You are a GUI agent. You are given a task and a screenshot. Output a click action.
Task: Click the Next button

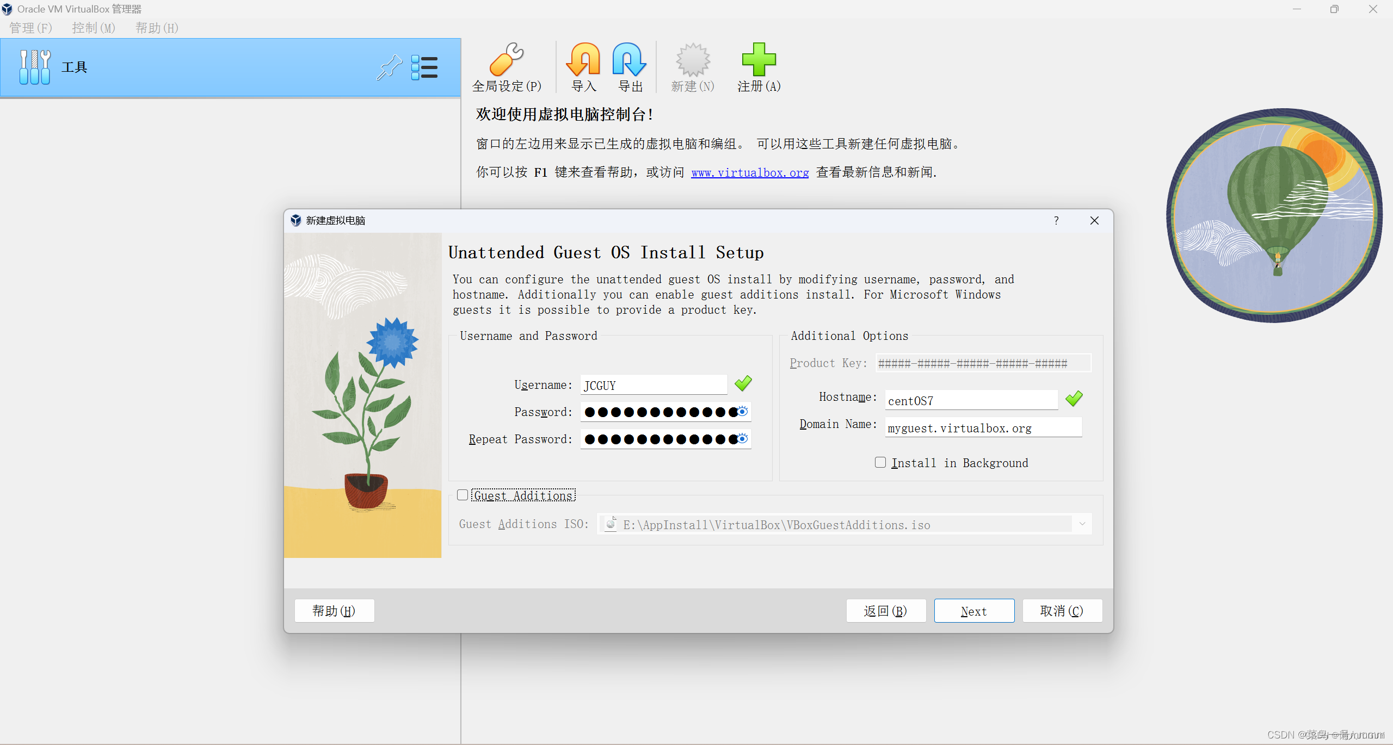click(973, 611)
